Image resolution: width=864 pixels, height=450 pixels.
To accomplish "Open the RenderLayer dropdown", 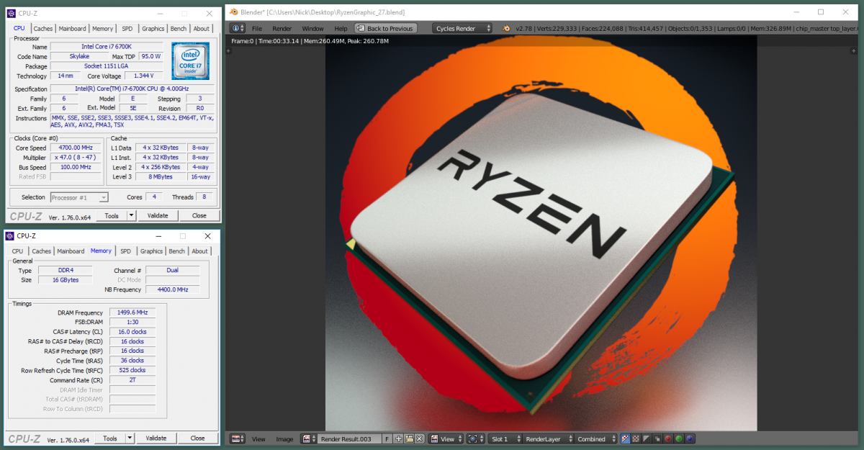I will [546, 438].
